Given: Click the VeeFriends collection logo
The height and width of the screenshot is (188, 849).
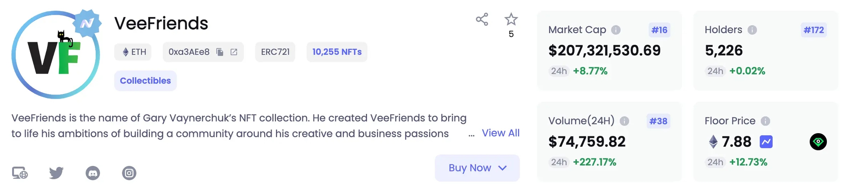Looking at the screenshot, I should pos(55,55).
